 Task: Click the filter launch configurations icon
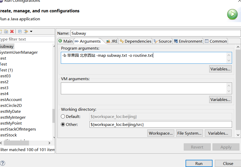tap(26, 31)
